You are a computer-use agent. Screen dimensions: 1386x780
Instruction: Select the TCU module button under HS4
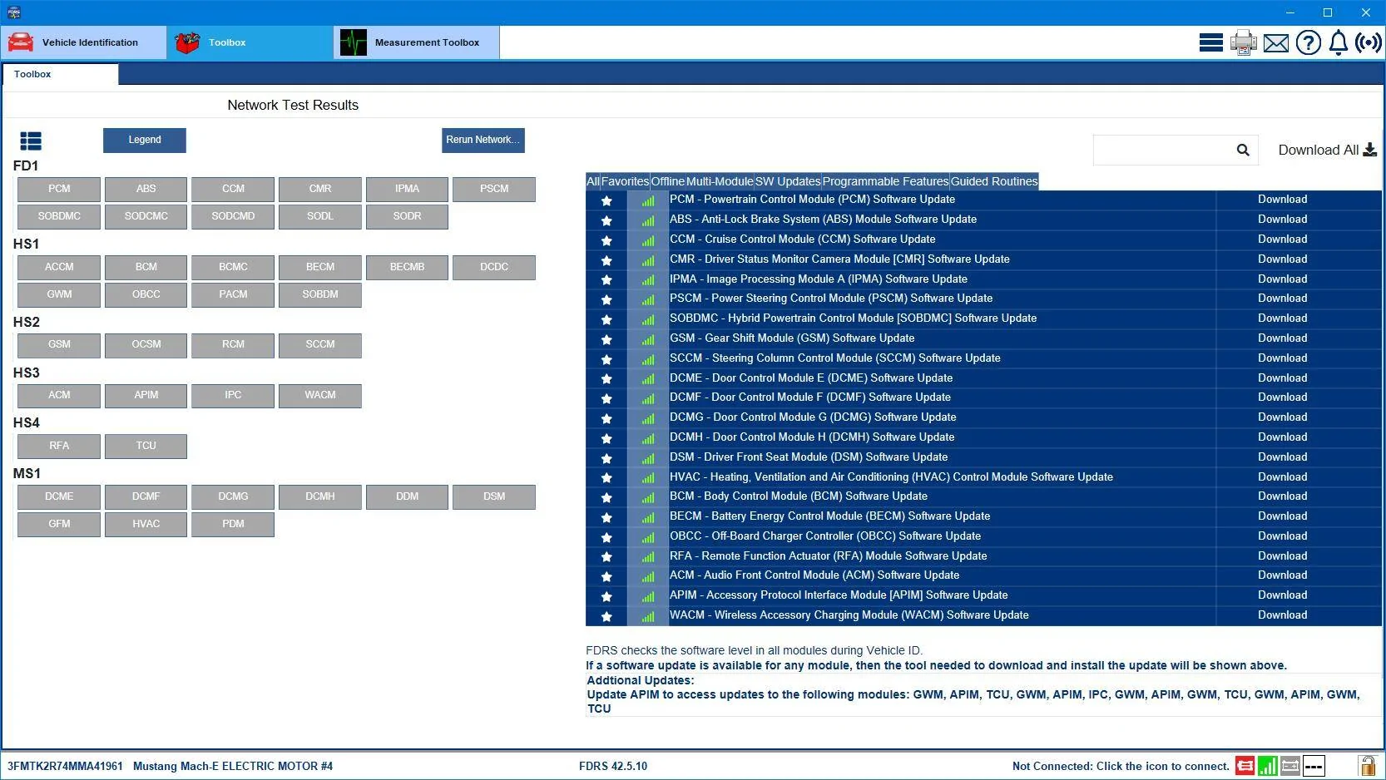146,447
